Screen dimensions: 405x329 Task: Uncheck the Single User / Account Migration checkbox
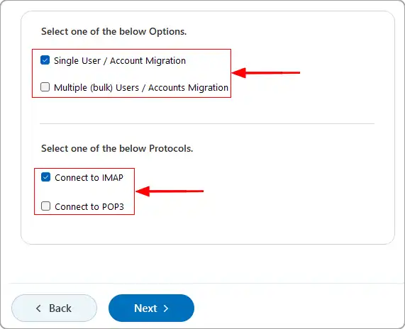point(45,60)
